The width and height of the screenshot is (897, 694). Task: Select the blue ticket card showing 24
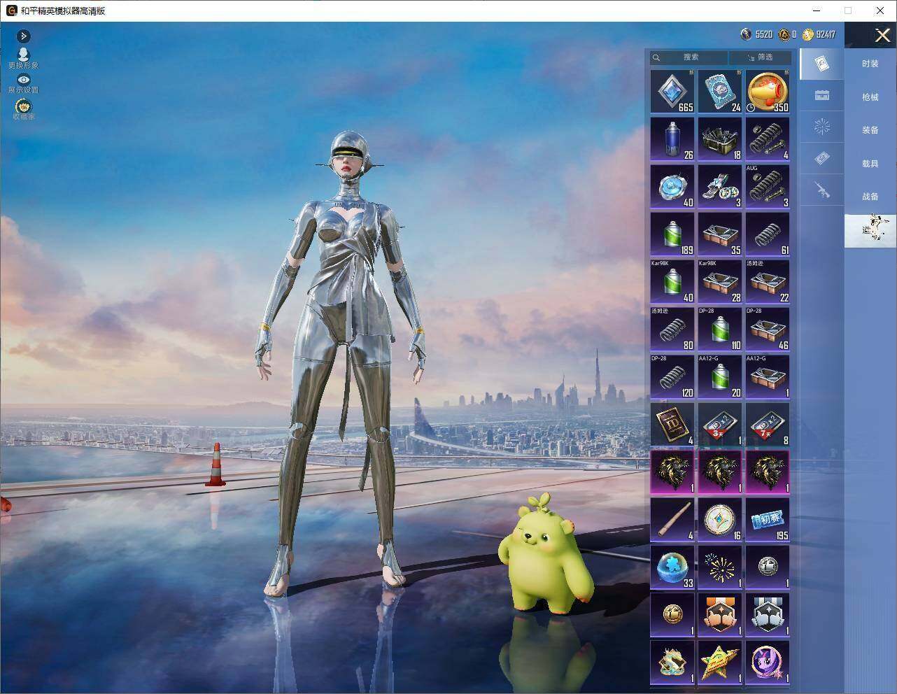(x=720, y=91)
